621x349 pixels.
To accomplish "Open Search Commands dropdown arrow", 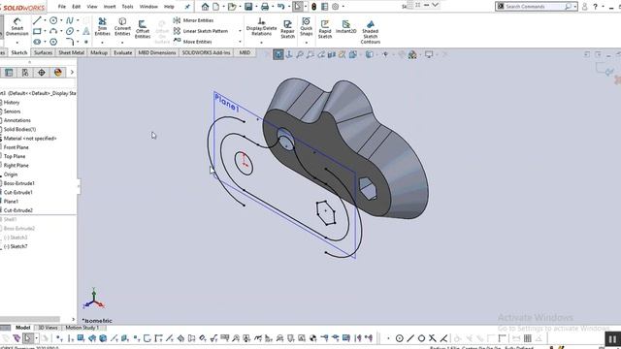I will 575,7.
